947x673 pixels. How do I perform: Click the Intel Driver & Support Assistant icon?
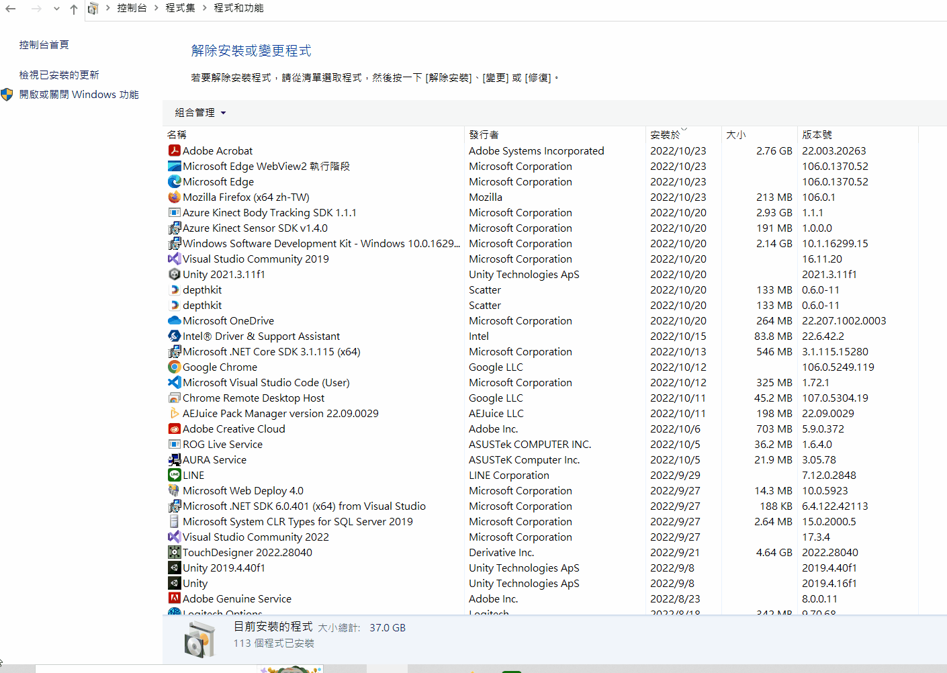pyautogui.click(x=175, y=336)
